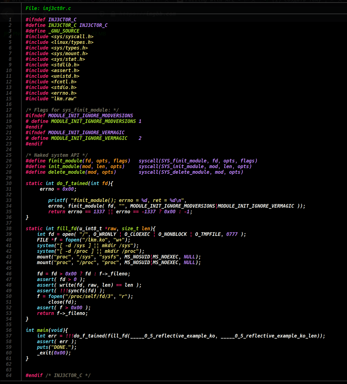Screen dimensions: 347x384
Task: Click 'static int do_f_tained(int fd){' line
Action: pyautogui.click(x=70, y=183)
